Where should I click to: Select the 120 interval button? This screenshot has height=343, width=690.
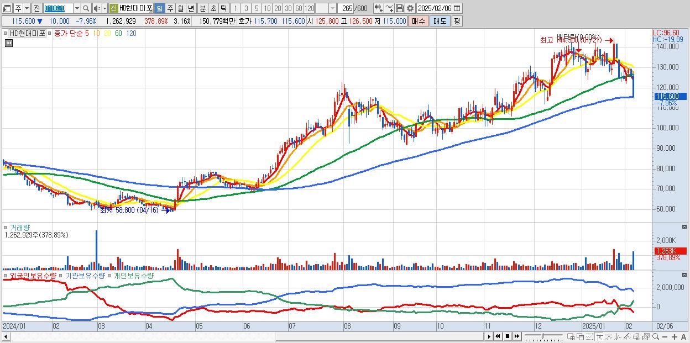point(309,8)
